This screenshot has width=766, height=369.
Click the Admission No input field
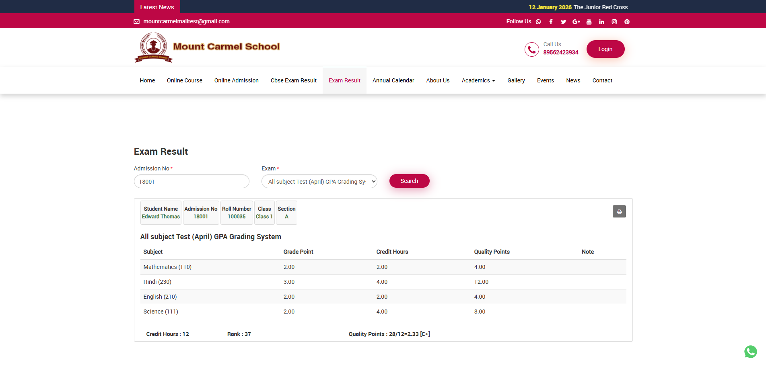point(191,182)
